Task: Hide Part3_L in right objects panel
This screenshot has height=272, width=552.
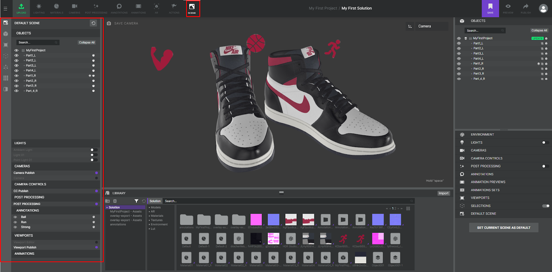Action: pos(459,54)
